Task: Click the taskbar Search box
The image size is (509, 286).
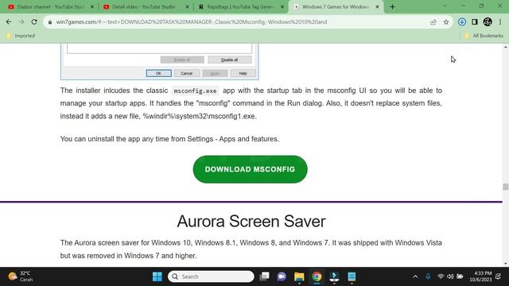Action: [211, 276]
